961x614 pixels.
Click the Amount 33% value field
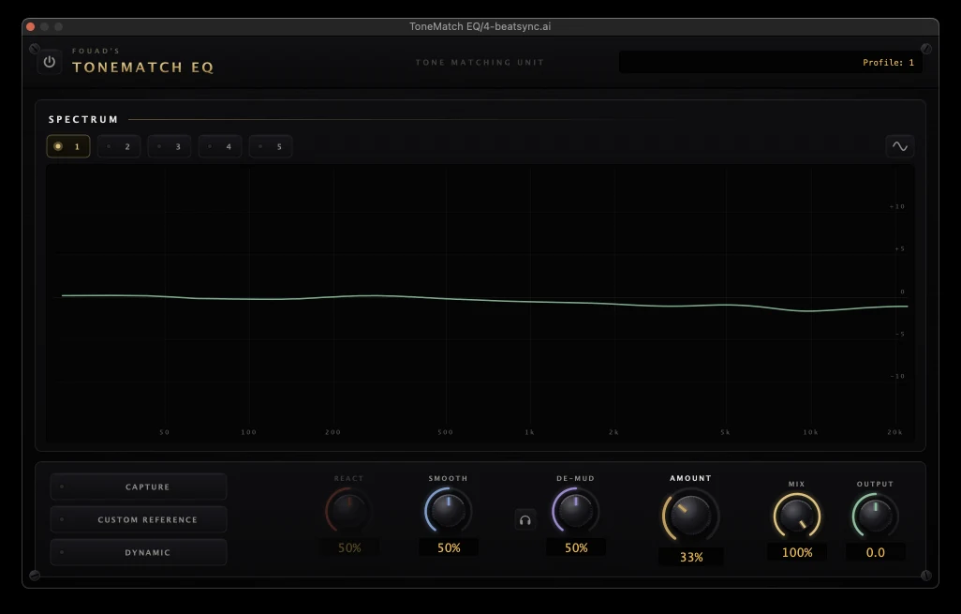click(x=690, y=557)
